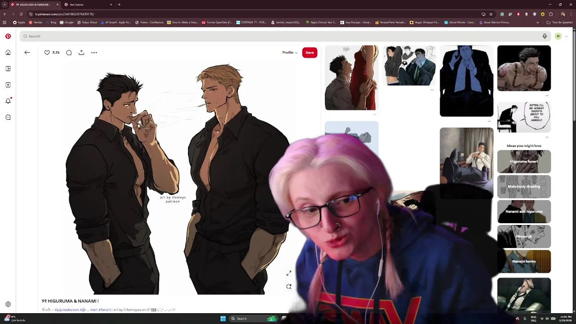Click the '9² HIGURUMA & NANAMI !' title
The height and width of the screenshot is (324, 576).
click(x=70, y=301)
